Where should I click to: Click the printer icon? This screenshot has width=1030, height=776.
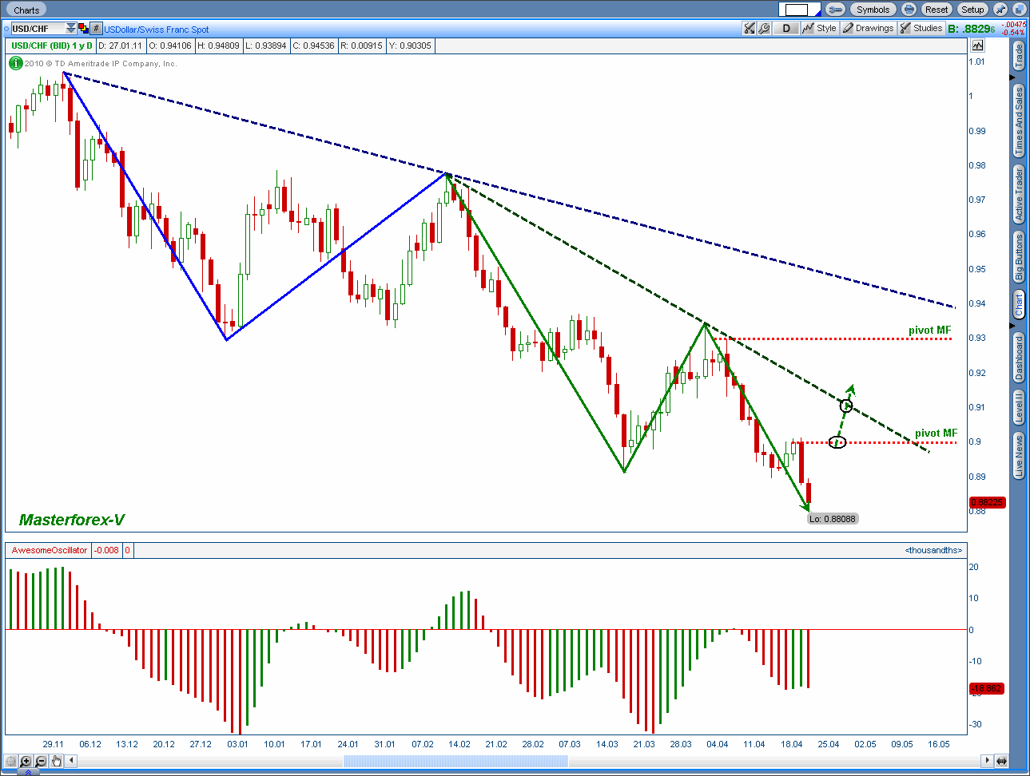pos(909,10)
